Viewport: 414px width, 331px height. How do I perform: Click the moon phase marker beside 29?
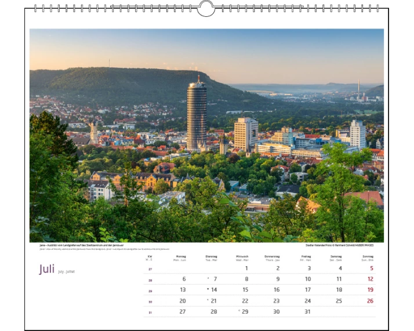point(239,311)
